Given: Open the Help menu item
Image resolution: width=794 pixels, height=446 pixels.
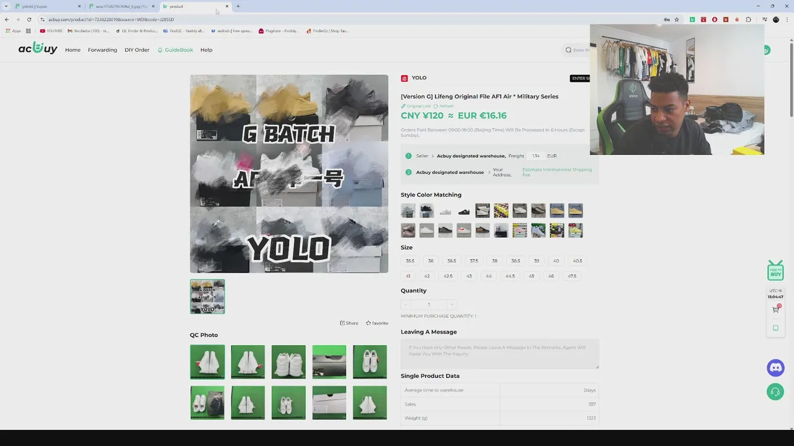Looking at the screenshot, I should (x=207, y=50).
